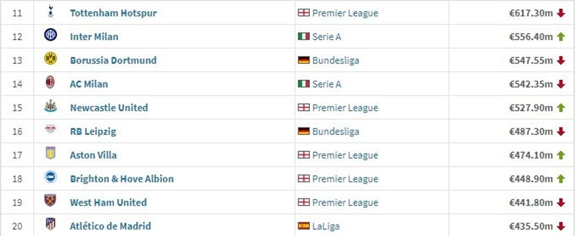Click the Italian flag beside AC Milan
Image resolution: width=575 pixels, height=236 pixels.
(x=303, y=84)
